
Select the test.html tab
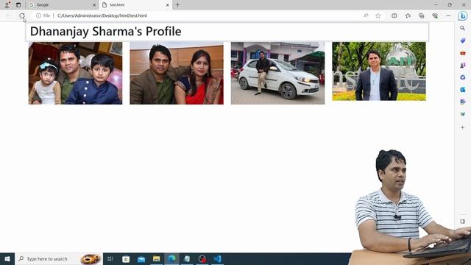pyautogui.click(x=136, y=5)
